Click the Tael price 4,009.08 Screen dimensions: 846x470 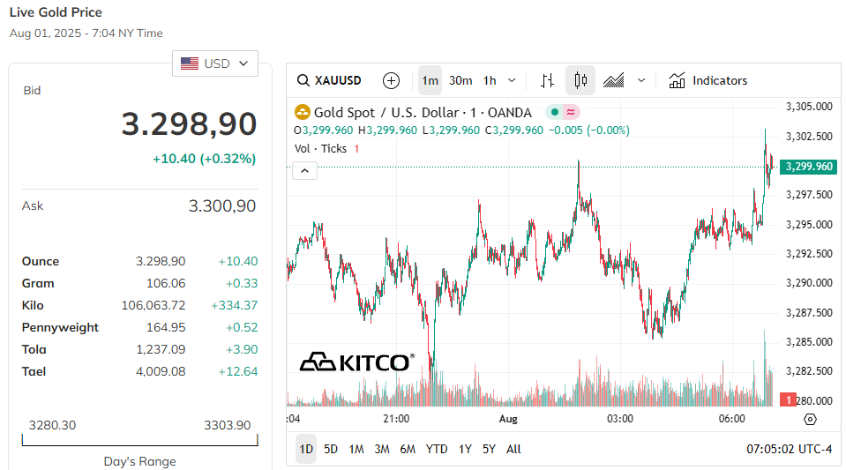click(161, 372)
